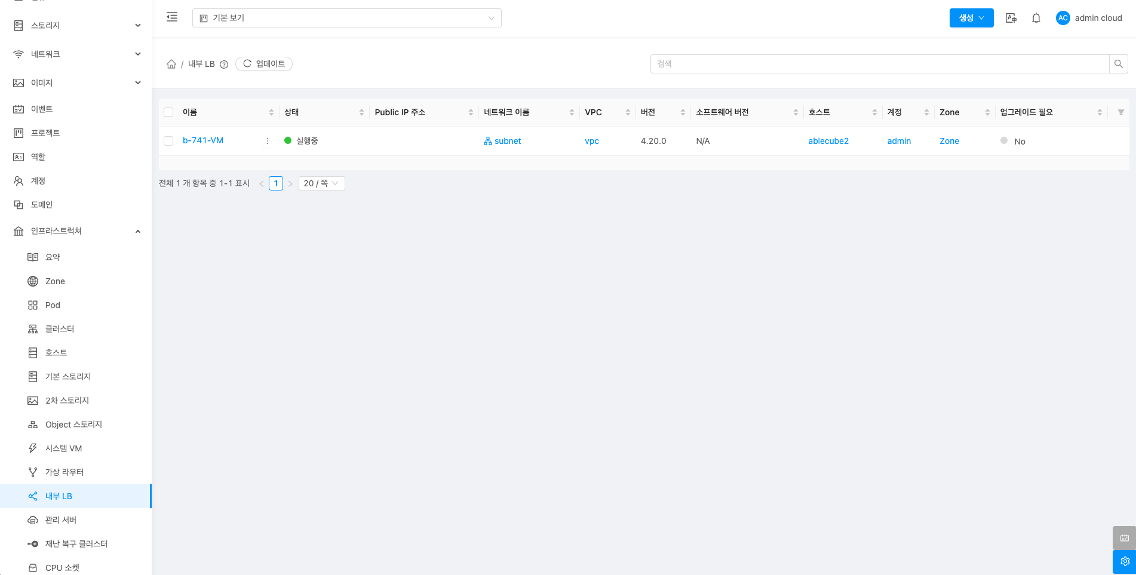Open the settings gear in bottom corner
This screenshot has height=575, width=1136.
tap(1124, 561)
